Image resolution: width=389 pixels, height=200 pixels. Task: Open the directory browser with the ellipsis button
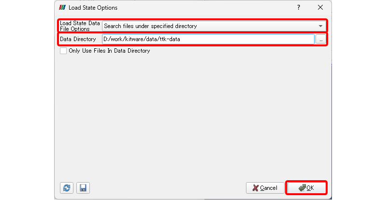pos(320,39)
